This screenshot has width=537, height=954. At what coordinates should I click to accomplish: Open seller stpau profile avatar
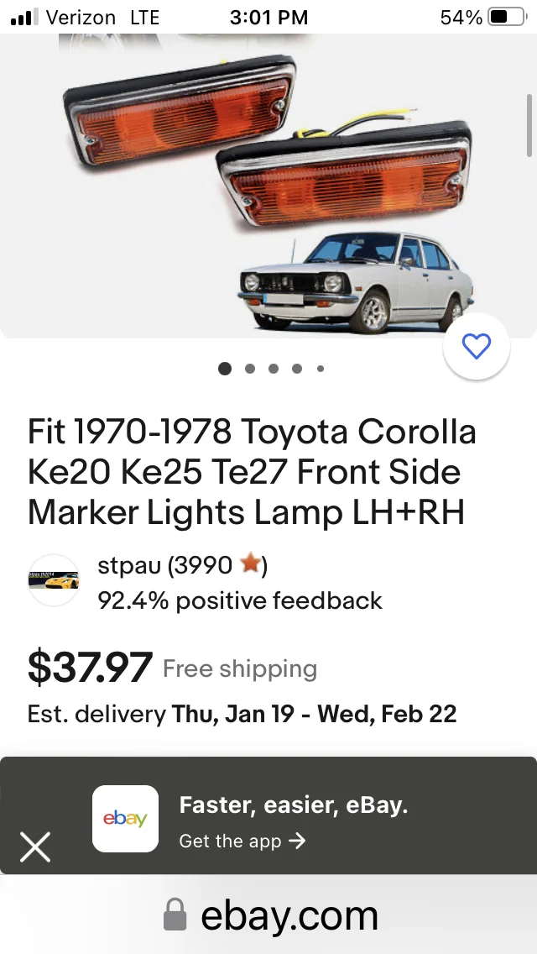tap(54, 580)
